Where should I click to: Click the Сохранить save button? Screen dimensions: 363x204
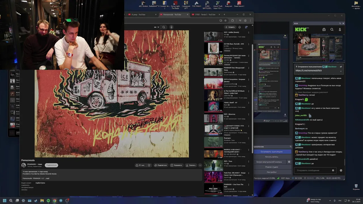pyautogui.click(x=176, y=165)
